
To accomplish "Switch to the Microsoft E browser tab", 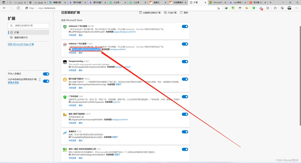I will coord(217,3).
